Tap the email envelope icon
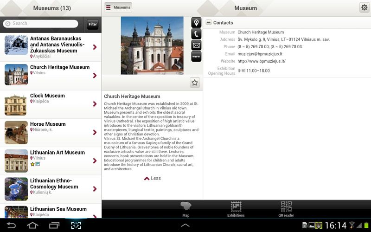Image resolution: width=371 pixels, height=232 pixels. 196,45
